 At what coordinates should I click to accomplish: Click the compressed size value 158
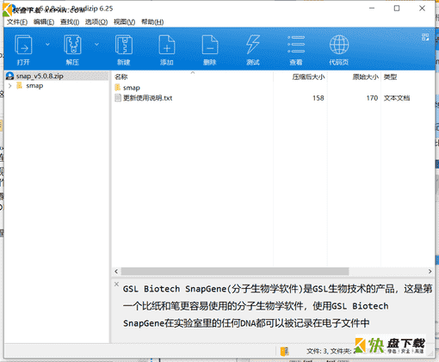(318, 98)
